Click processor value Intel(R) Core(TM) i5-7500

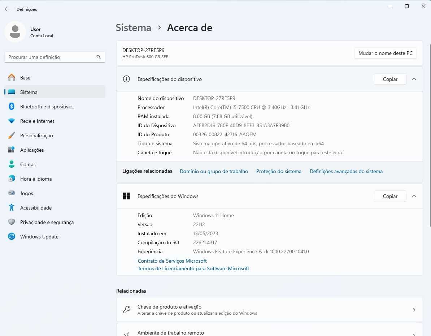click(x=251, y=107)
